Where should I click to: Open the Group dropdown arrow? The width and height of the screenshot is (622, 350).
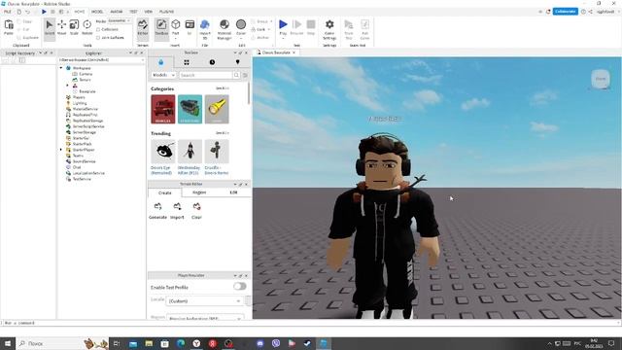point(271,21)
